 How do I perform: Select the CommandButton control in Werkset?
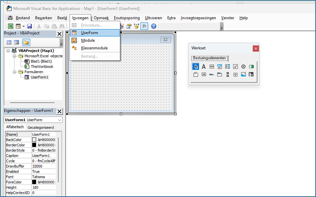(x=204, y=75)
